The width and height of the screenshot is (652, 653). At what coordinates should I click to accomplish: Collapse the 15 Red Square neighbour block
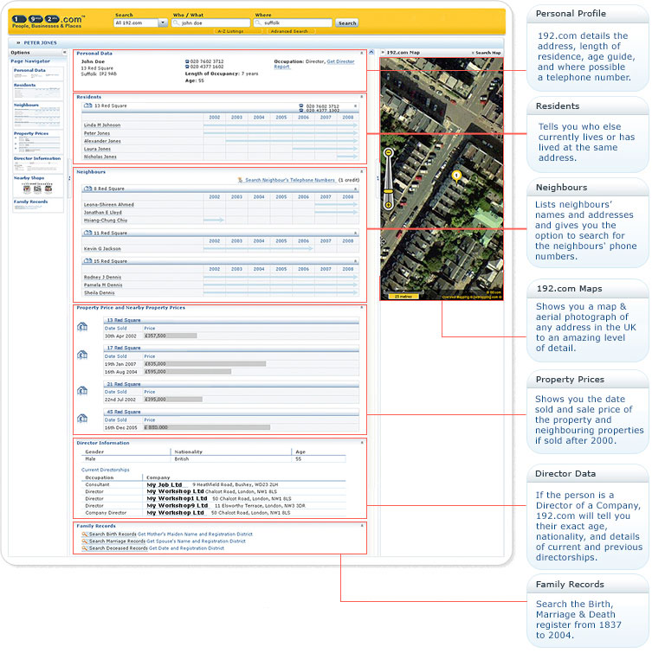(x=355, y=261)
